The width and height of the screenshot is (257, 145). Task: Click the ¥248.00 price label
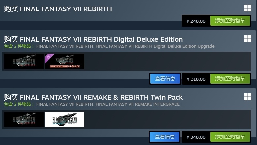click(x=196, y=21)
